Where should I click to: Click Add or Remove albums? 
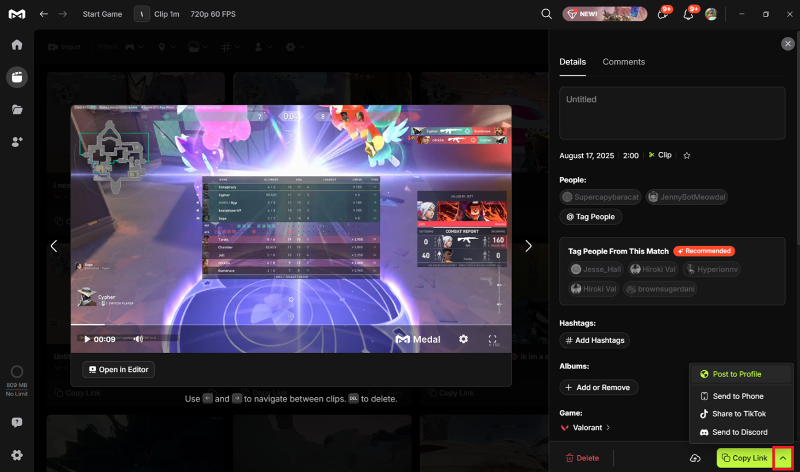(x=598, y=387)
